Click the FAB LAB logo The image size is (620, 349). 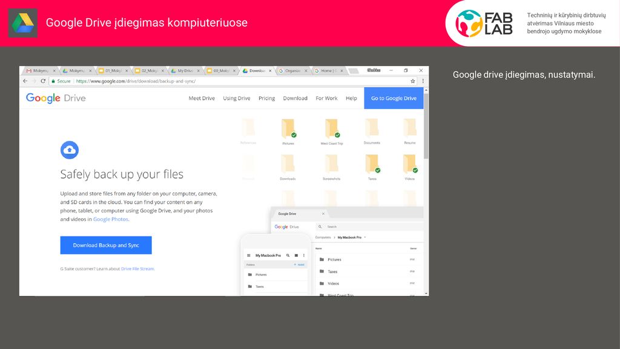(484, 24)
